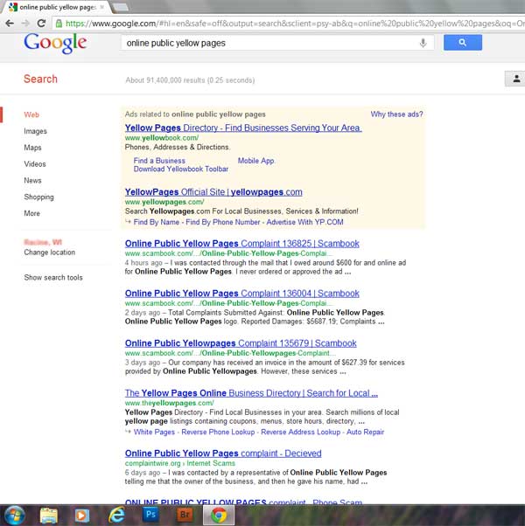
Task: Launch Windows Media Player from taskbar
Action: tap(81, 515)
